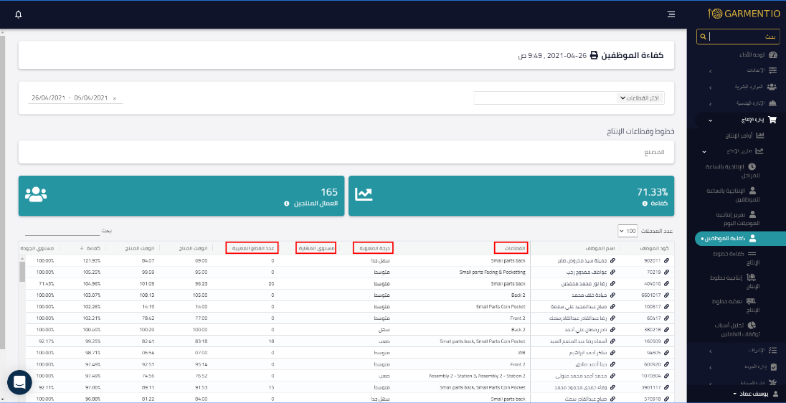Open أوامر الإنتاج page
The width and height of the screenshot is (786, 403).
click(x=745, y=136)
